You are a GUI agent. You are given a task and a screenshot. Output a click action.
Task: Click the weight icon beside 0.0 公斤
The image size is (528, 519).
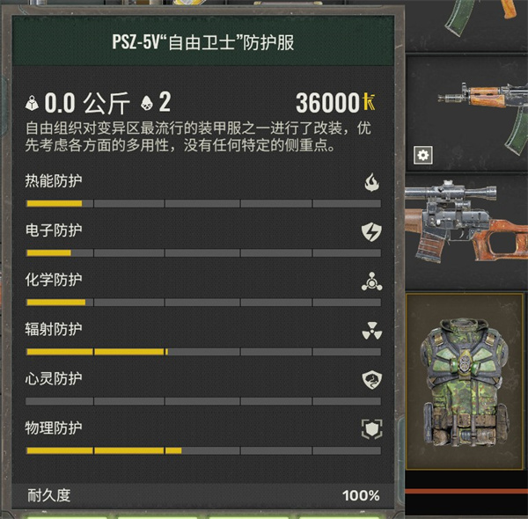click(33, 103)
